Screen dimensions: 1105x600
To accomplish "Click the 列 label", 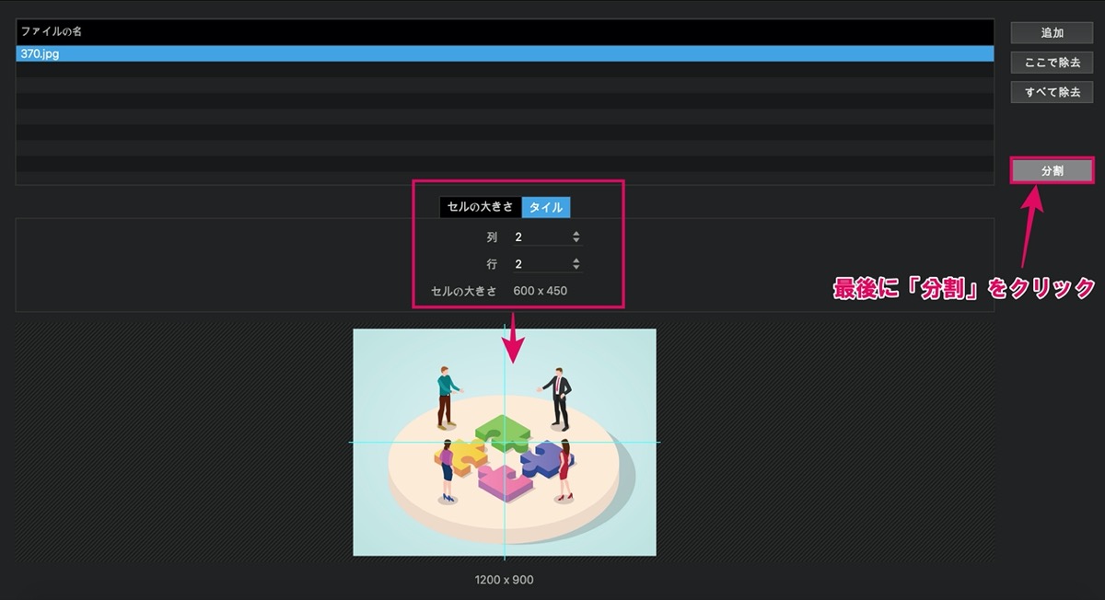I will [492, 237].
